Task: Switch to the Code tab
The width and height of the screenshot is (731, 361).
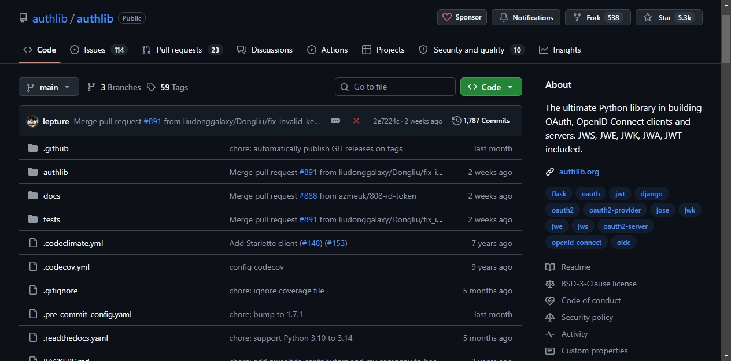Action: tap(39, 50)
